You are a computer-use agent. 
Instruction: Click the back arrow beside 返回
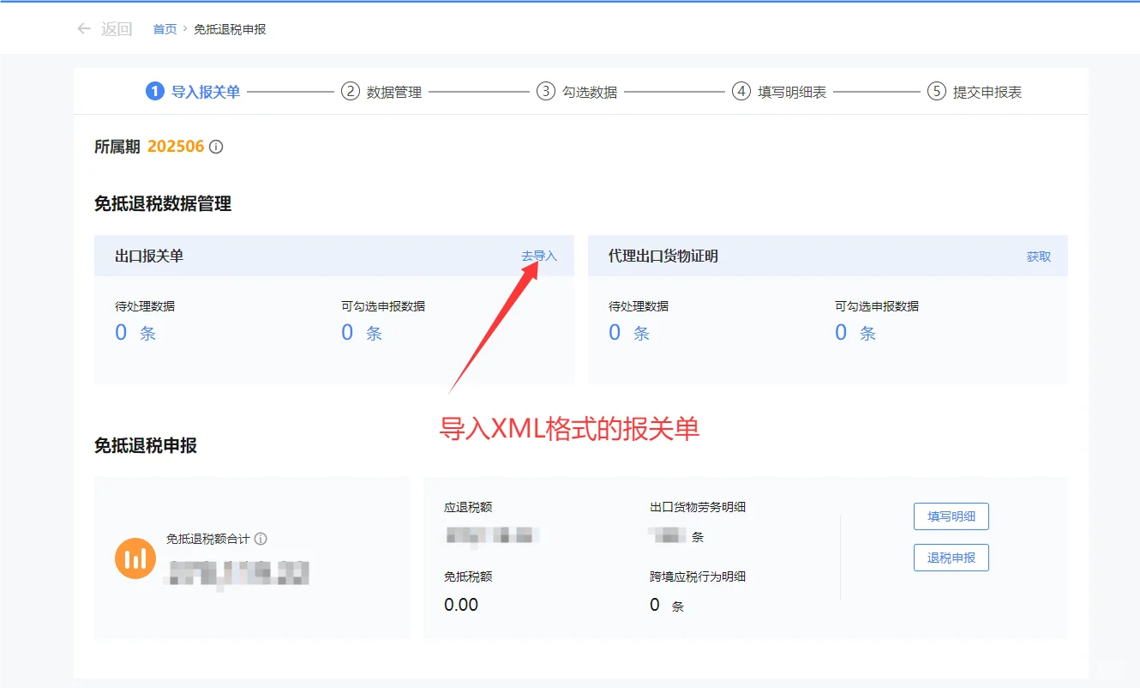point(82,28)
